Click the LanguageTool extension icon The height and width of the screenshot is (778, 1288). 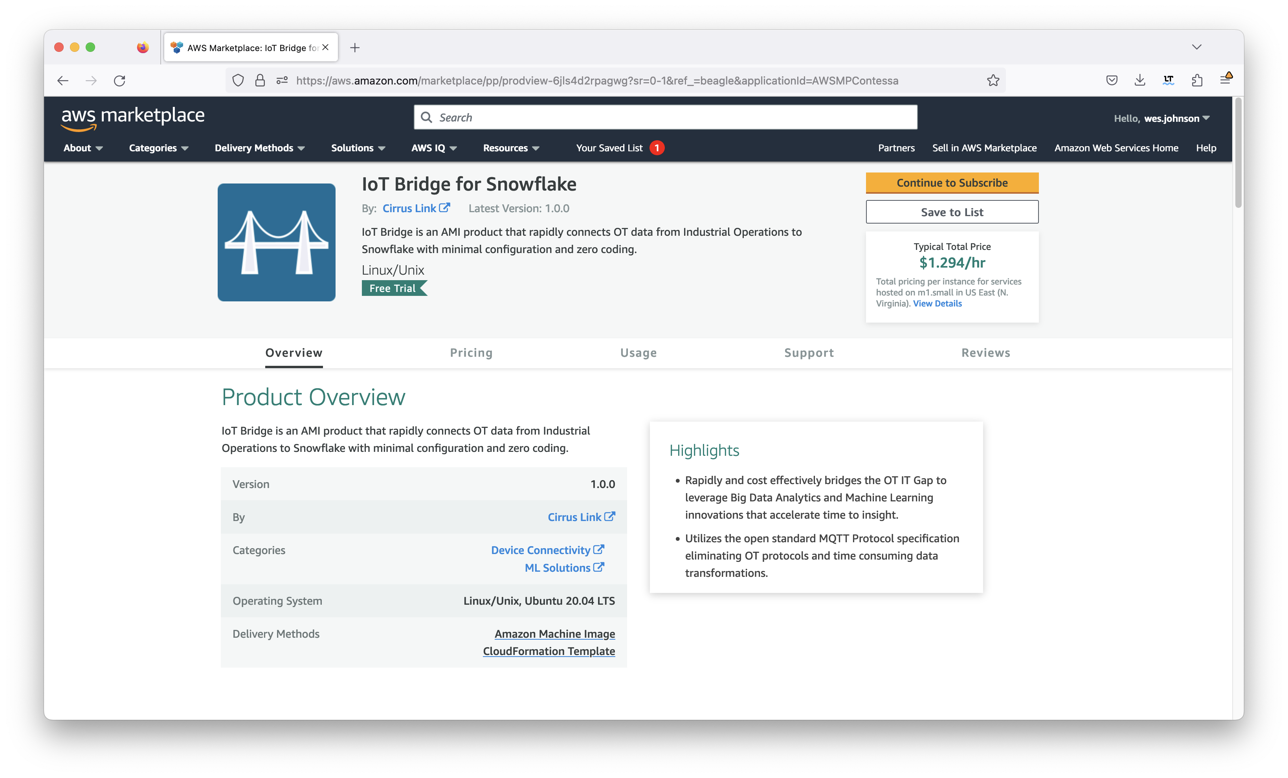(1168, 81)
